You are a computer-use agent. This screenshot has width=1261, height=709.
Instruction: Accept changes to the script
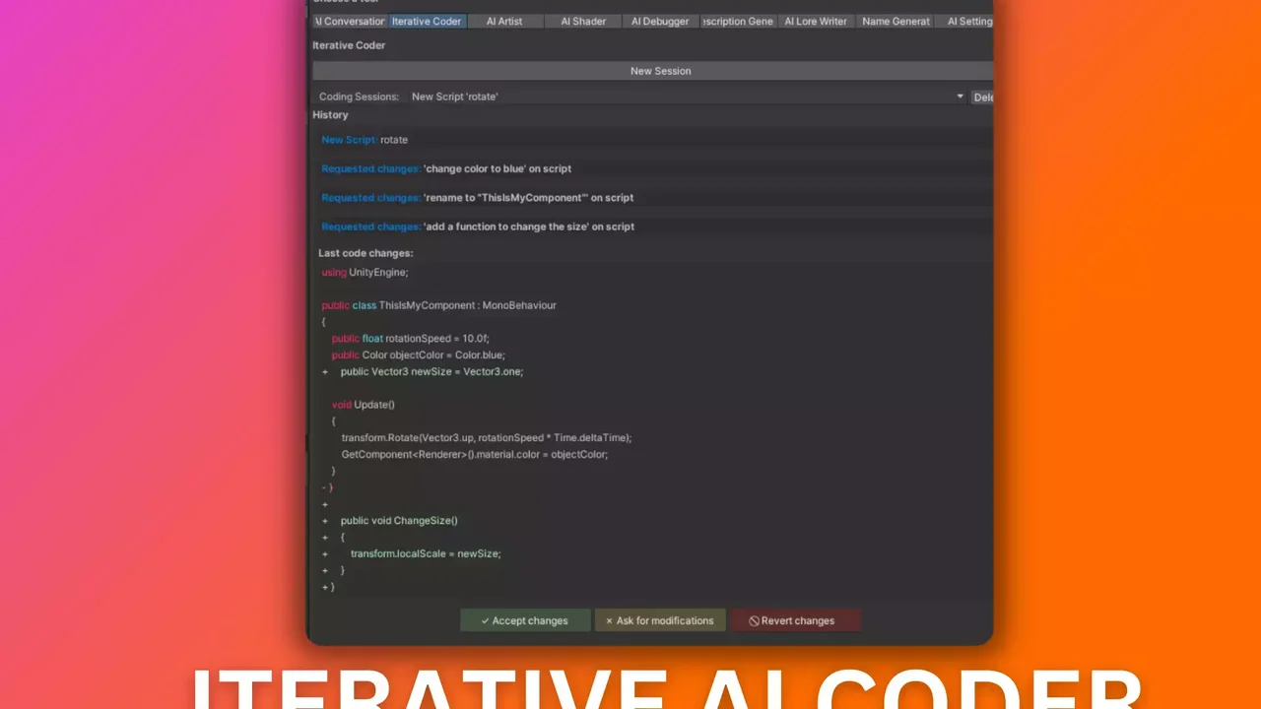pyautogui.click(x=525, y=620)
